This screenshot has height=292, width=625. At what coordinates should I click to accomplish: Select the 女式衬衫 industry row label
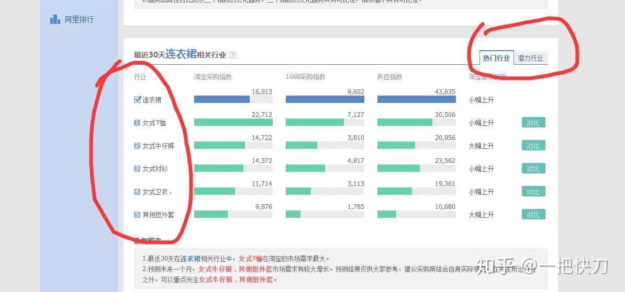[155, 169]
